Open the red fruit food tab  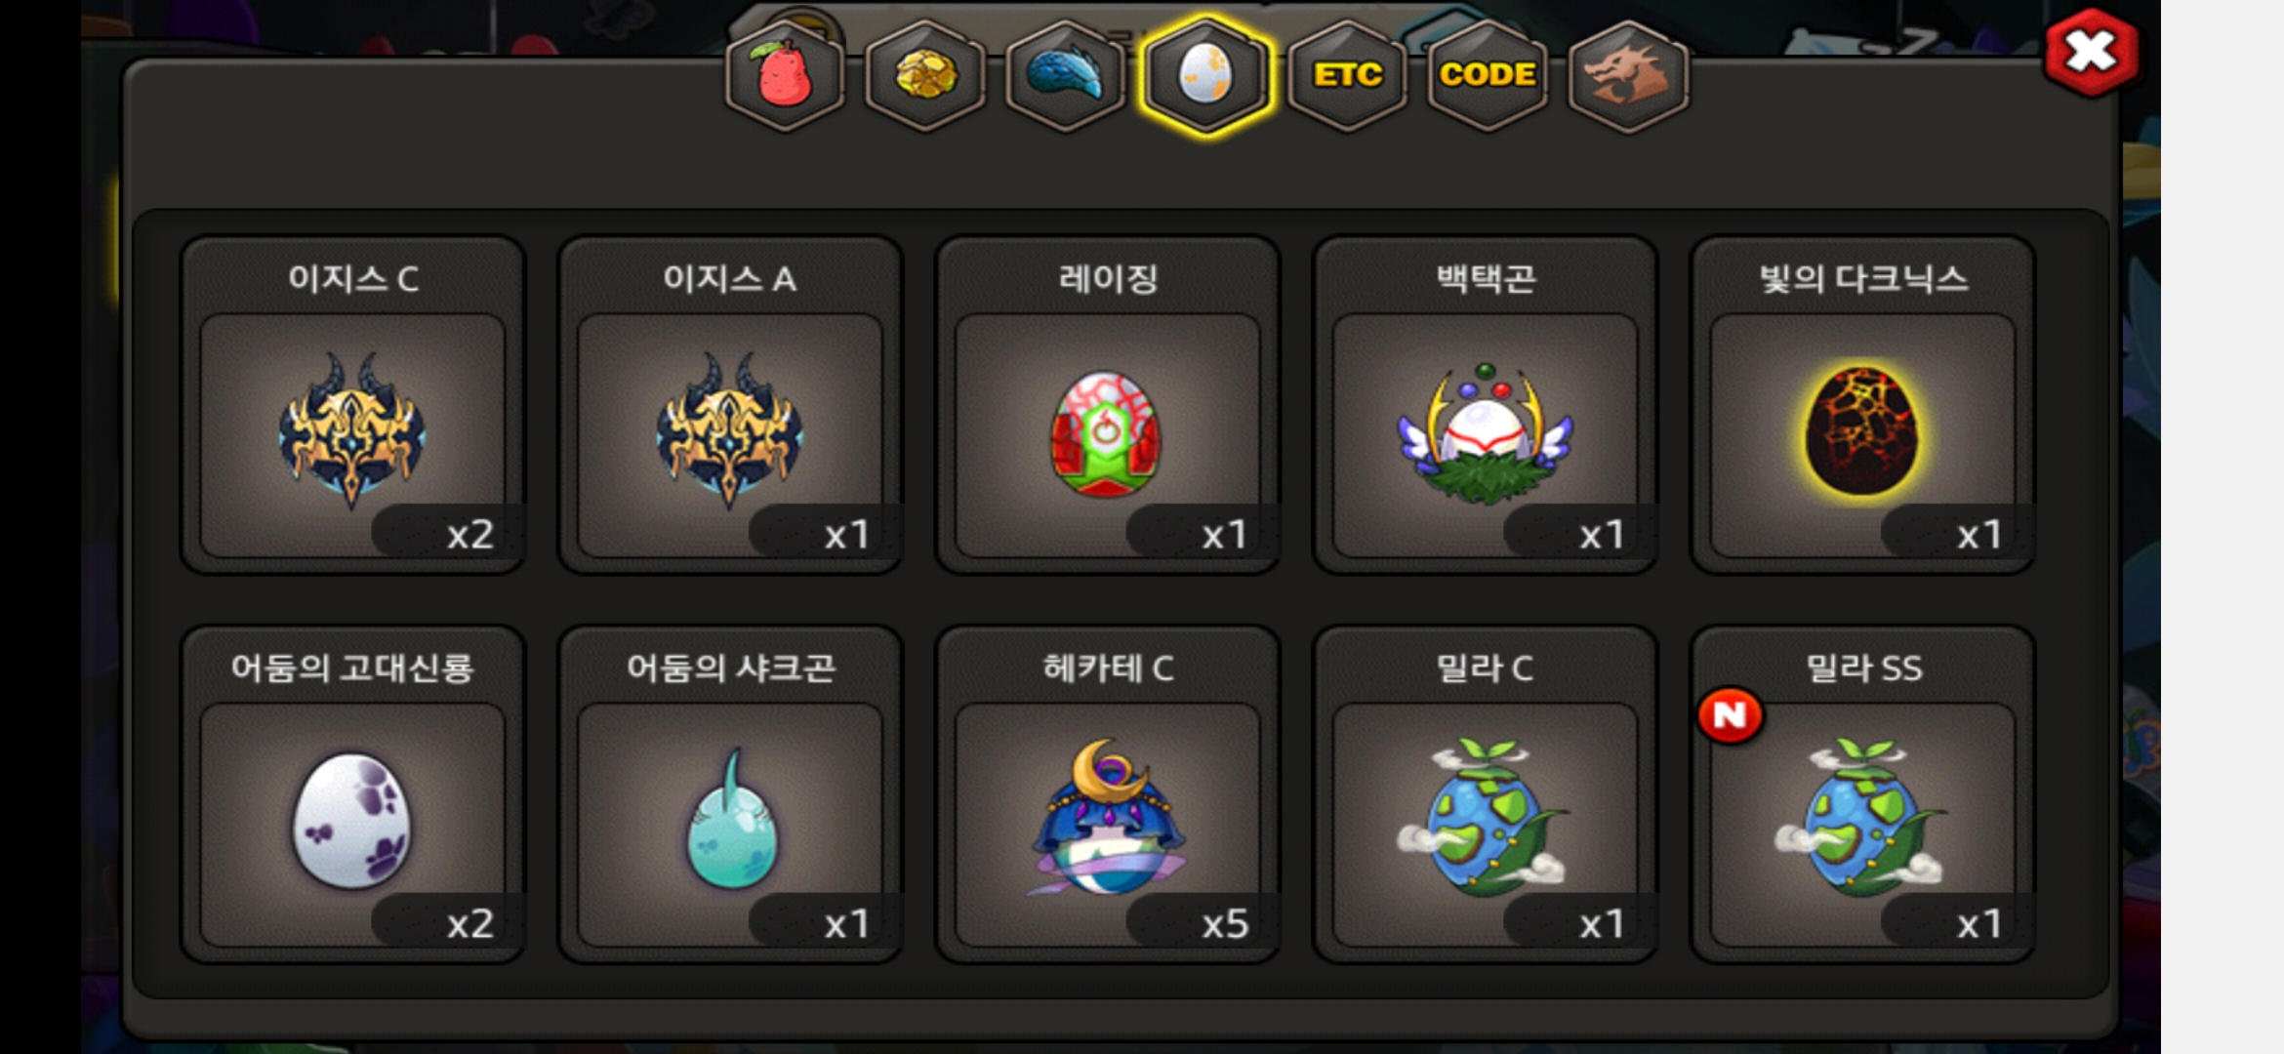(785, 75)
